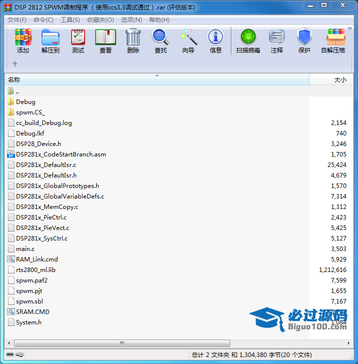Open the Help (帮助) menu
358x364 pixels.
(x=159, y=20)
